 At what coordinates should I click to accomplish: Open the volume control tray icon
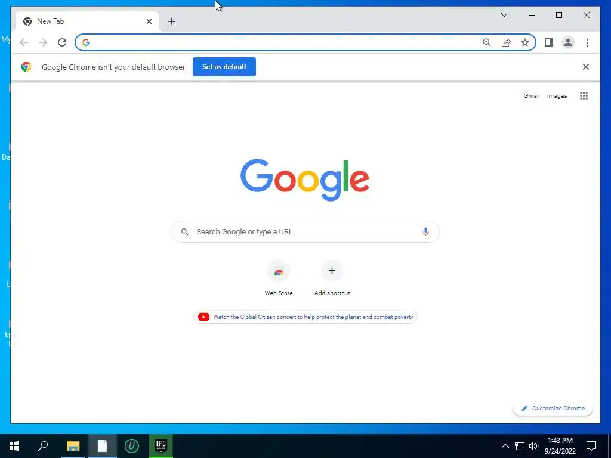point(533,446)
